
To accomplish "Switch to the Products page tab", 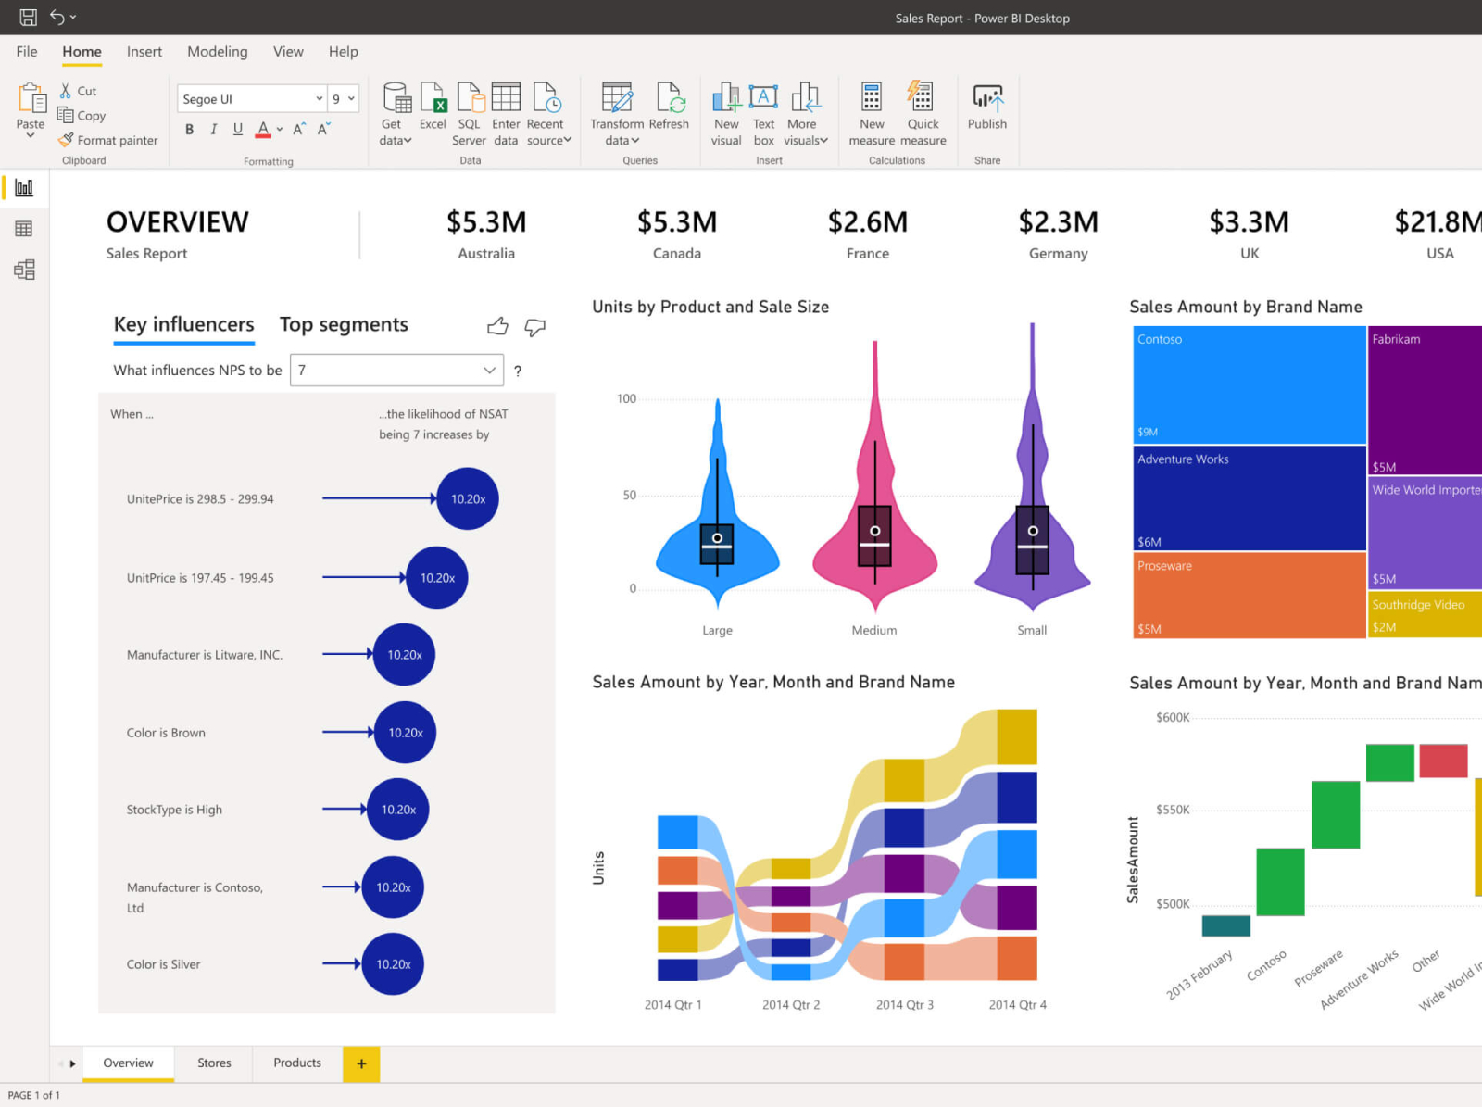I will tap(297, 1063).
